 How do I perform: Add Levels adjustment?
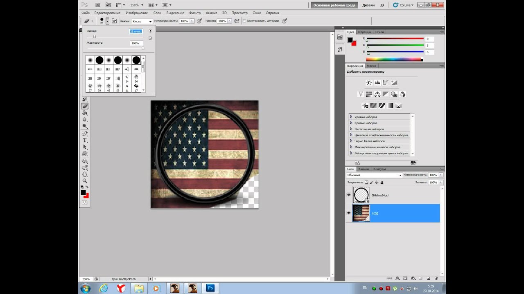(x=377, y=82)
